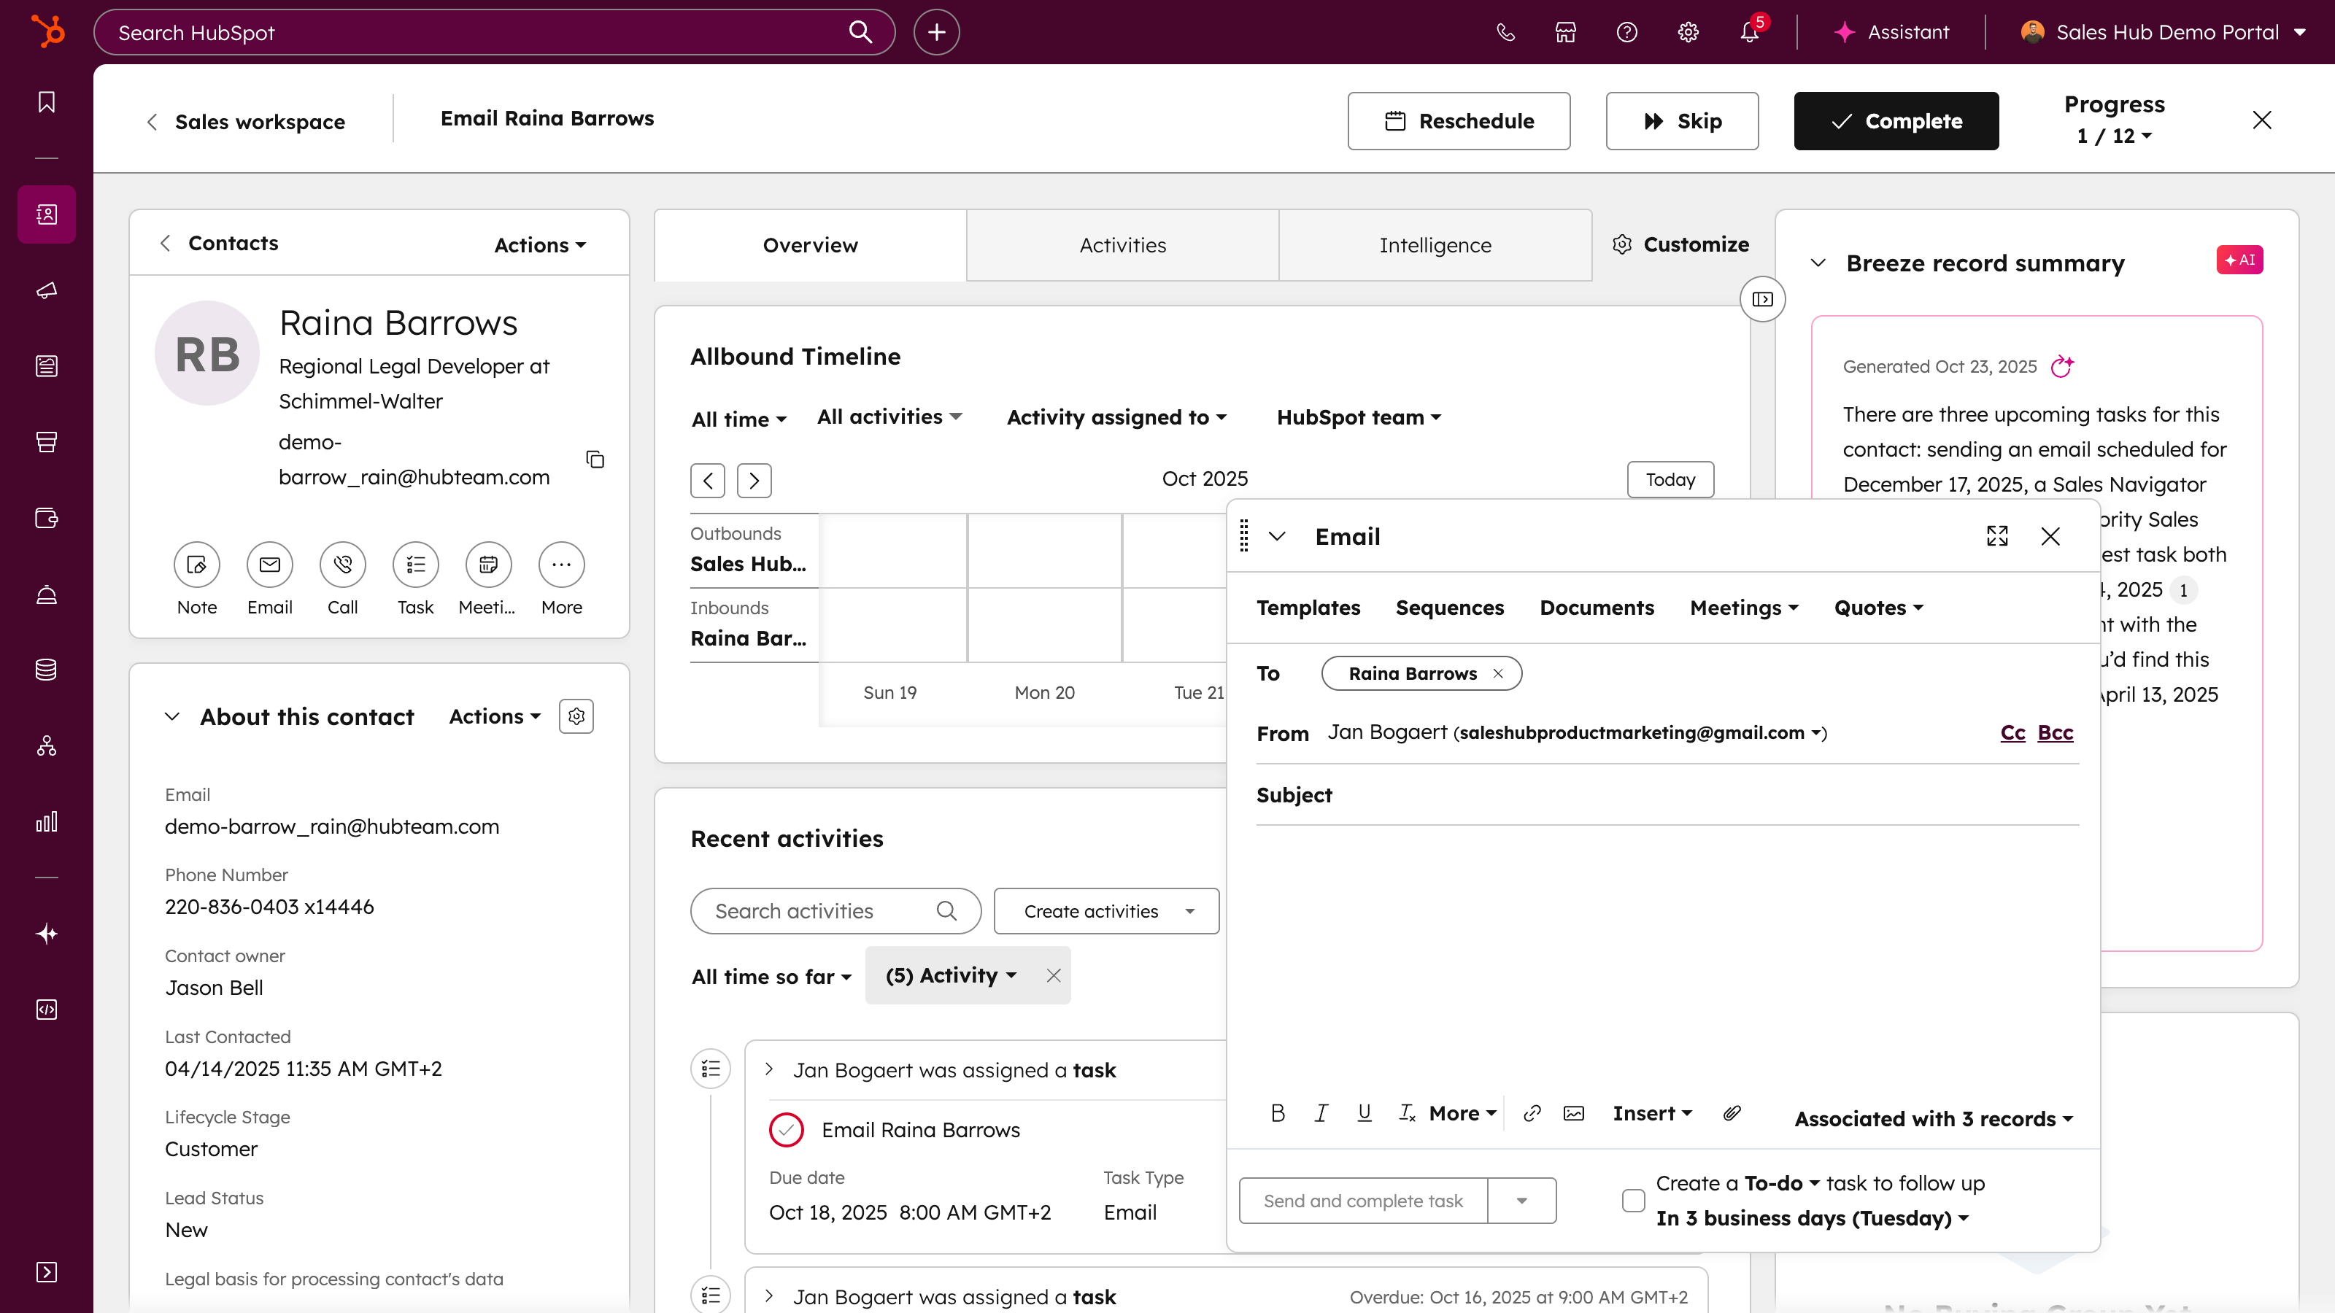Open the HubSpot marketplace icon
Image resolution: width=2335 pixels, height=1313 pixels.
click(1565, 33)
